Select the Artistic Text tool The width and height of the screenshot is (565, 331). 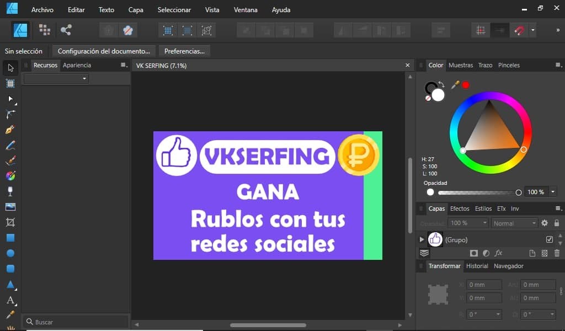point(10,300)
